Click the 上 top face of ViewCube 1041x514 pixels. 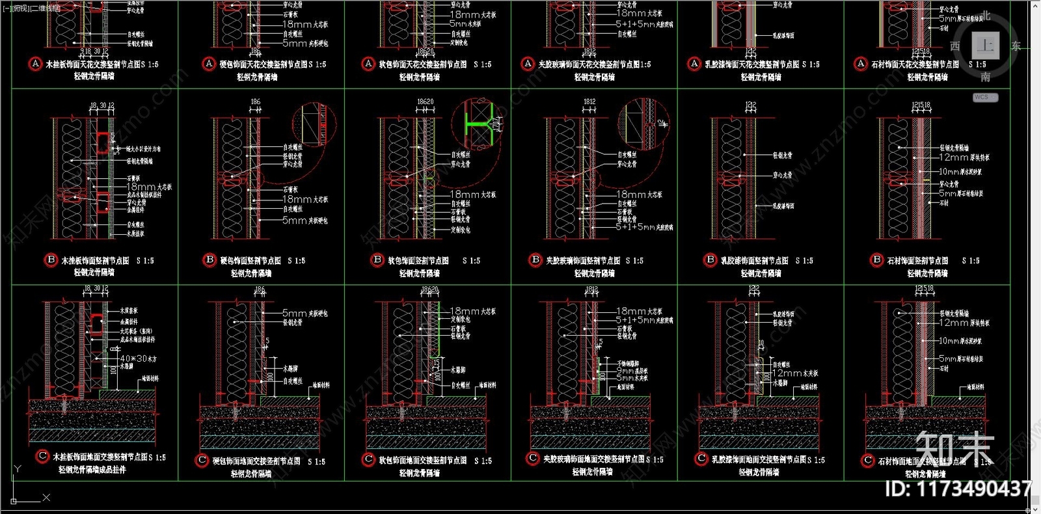[x=985, y=46]
